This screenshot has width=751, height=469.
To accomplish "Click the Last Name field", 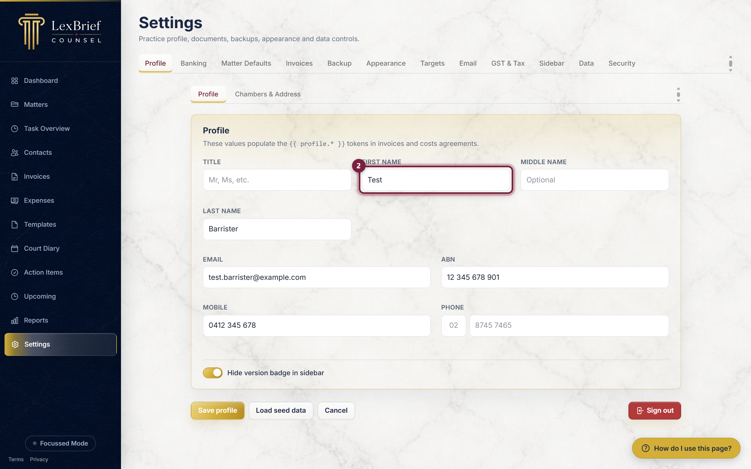I will coord(277,229).
